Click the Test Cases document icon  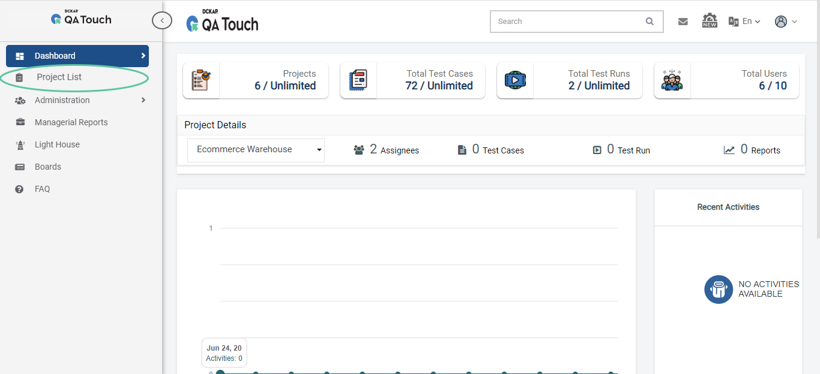click(462, 150)
